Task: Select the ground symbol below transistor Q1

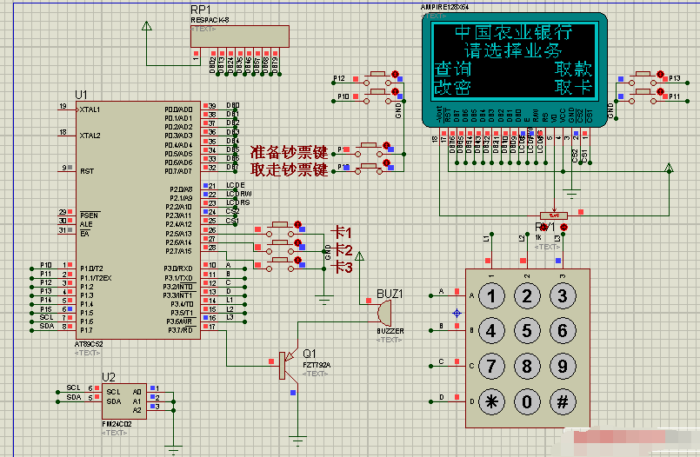Action: coord(297,440)
